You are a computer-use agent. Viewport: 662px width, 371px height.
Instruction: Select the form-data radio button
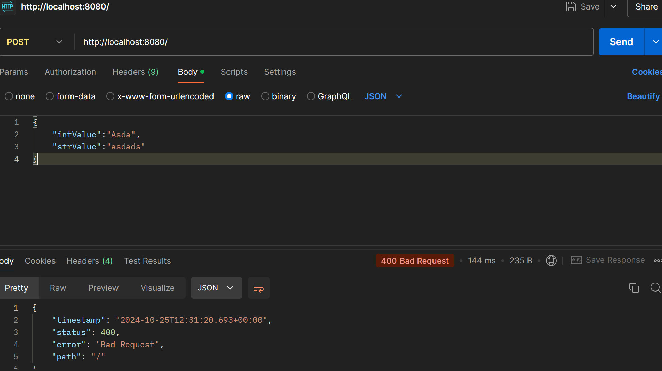coord(50,96)
